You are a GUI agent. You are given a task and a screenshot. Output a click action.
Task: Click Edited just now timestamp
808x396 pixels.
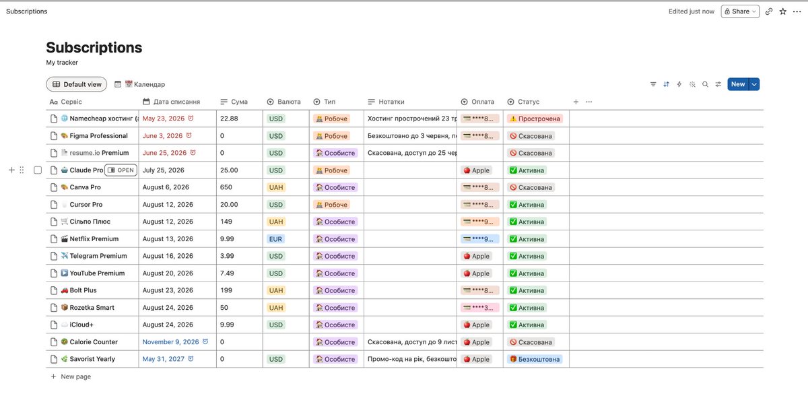pyautogui.click(x=692, y=11)
